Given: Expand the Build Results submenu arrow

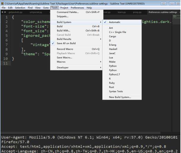Looking at the screenshot, I should point(101,39).
